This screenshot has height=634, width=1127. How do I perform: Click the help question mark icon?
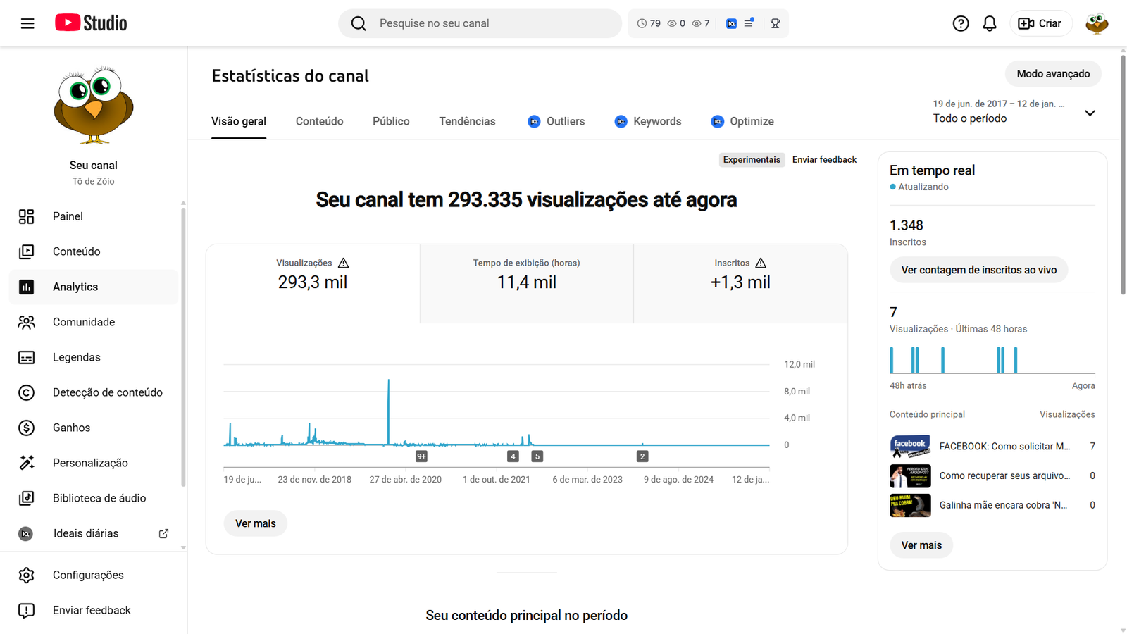(x=960, y=23)
